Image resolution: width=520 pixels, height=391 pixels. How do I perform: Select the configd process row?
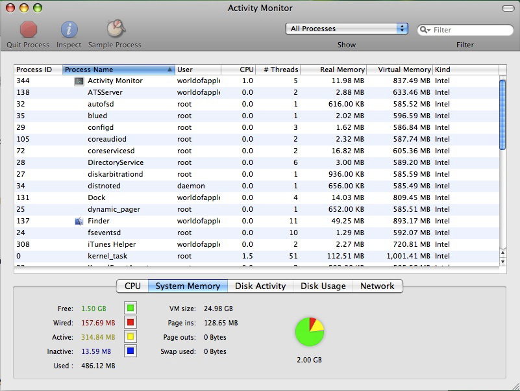[x=256, y=127]
